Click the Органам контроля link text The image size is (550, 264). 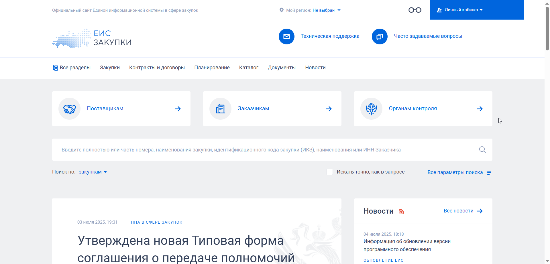(x=413, y=109)
